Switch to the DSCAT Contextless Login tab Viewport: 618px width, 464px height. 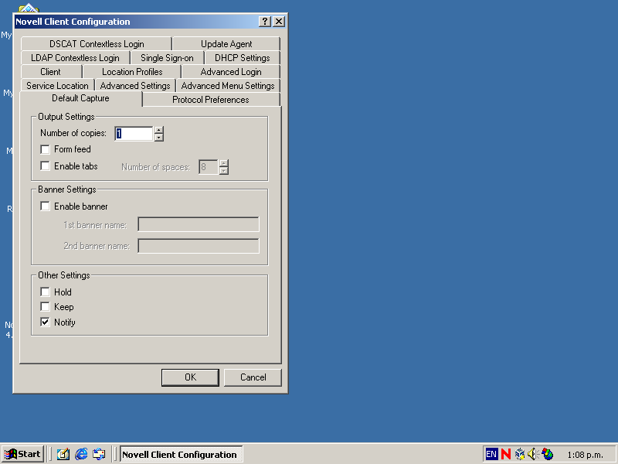97,44
